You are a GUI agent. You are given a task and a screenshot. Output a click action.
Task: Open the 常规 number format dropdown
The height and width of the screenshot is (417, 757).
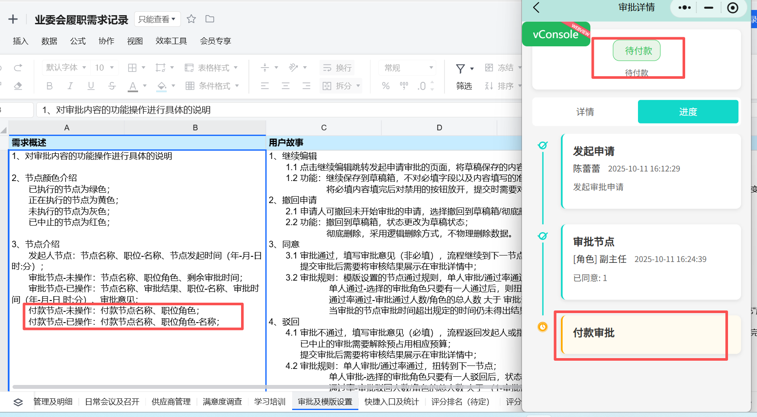406,68
